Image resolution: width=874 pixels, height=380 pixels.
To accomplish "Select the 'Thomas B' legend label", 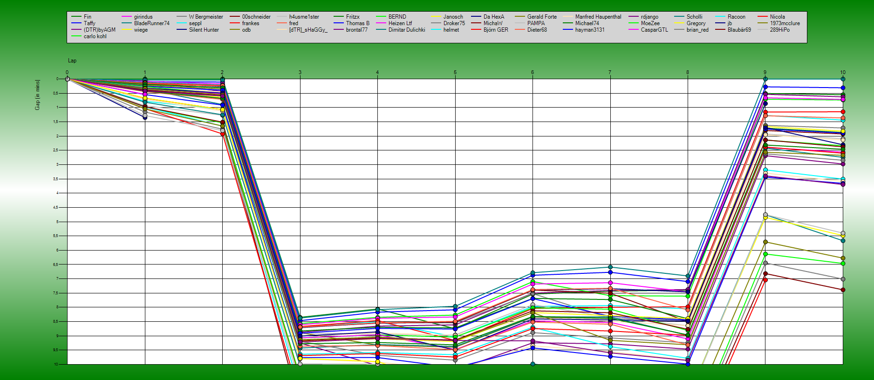I will (x=358, y=23).
